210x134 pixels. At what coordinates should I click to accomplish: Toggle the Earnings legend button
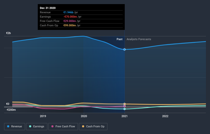[37, 127]
